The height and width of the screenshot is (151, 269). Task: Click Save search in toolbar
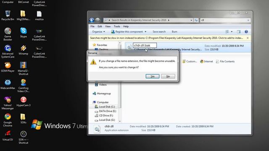159,32
